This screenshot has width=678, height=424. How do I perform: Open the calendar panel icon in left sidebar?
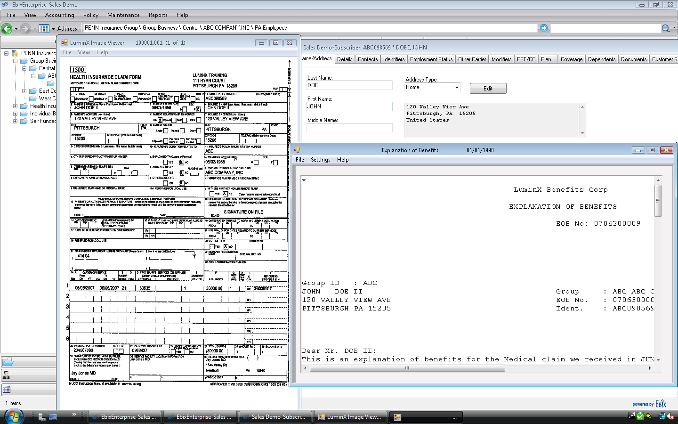pos(7,390)
